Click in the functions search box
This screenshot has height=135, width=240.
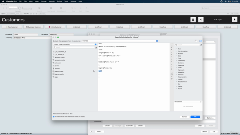[187, 45]
